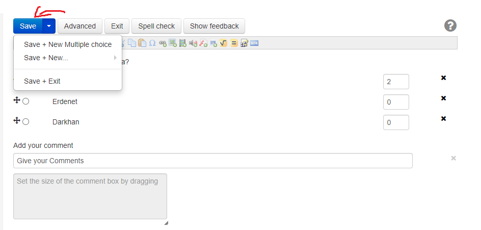Screen dimensions: 481x230
Task: Click the Spell check button
Action: (156, 26)
